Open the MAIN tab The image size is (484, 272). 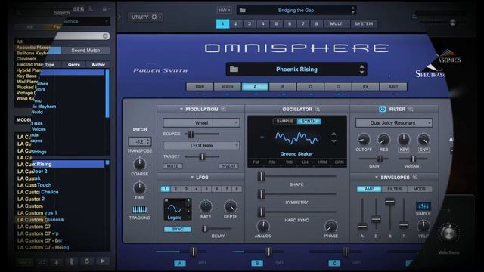click(228, 87)
